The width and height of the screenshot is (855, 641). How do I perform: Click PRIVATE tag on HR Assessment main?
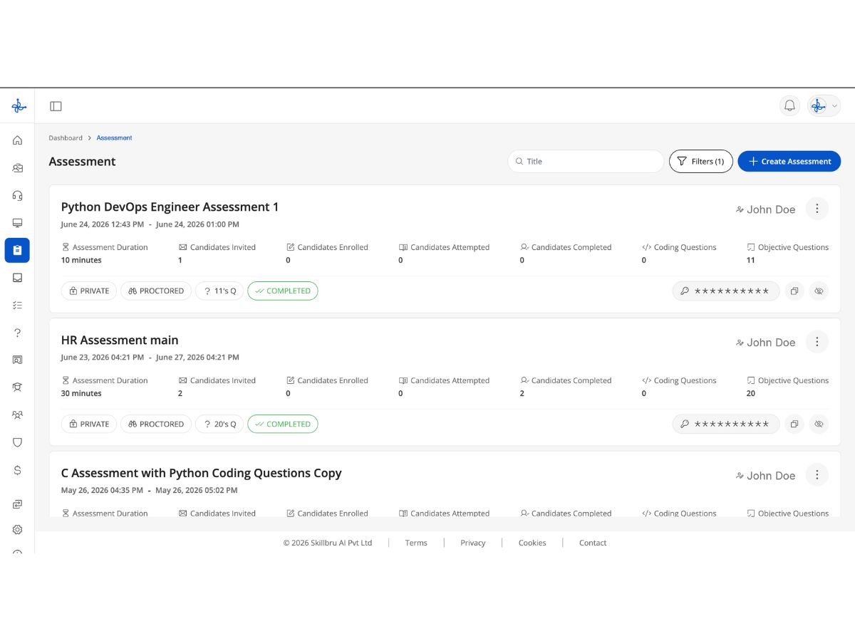tap(89, 424)
